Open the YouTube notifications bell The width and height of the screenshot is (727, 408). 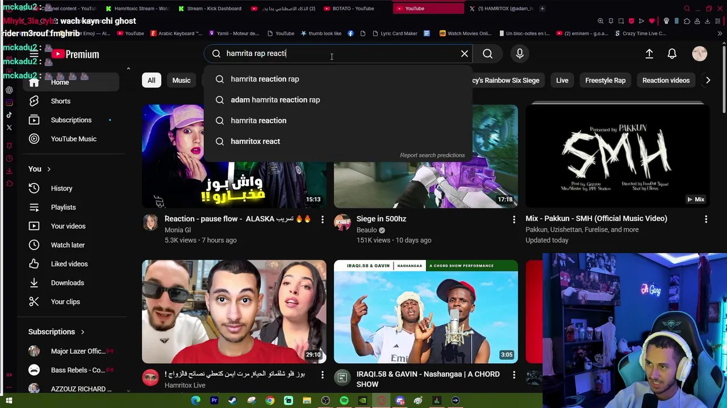click(672, 53)
